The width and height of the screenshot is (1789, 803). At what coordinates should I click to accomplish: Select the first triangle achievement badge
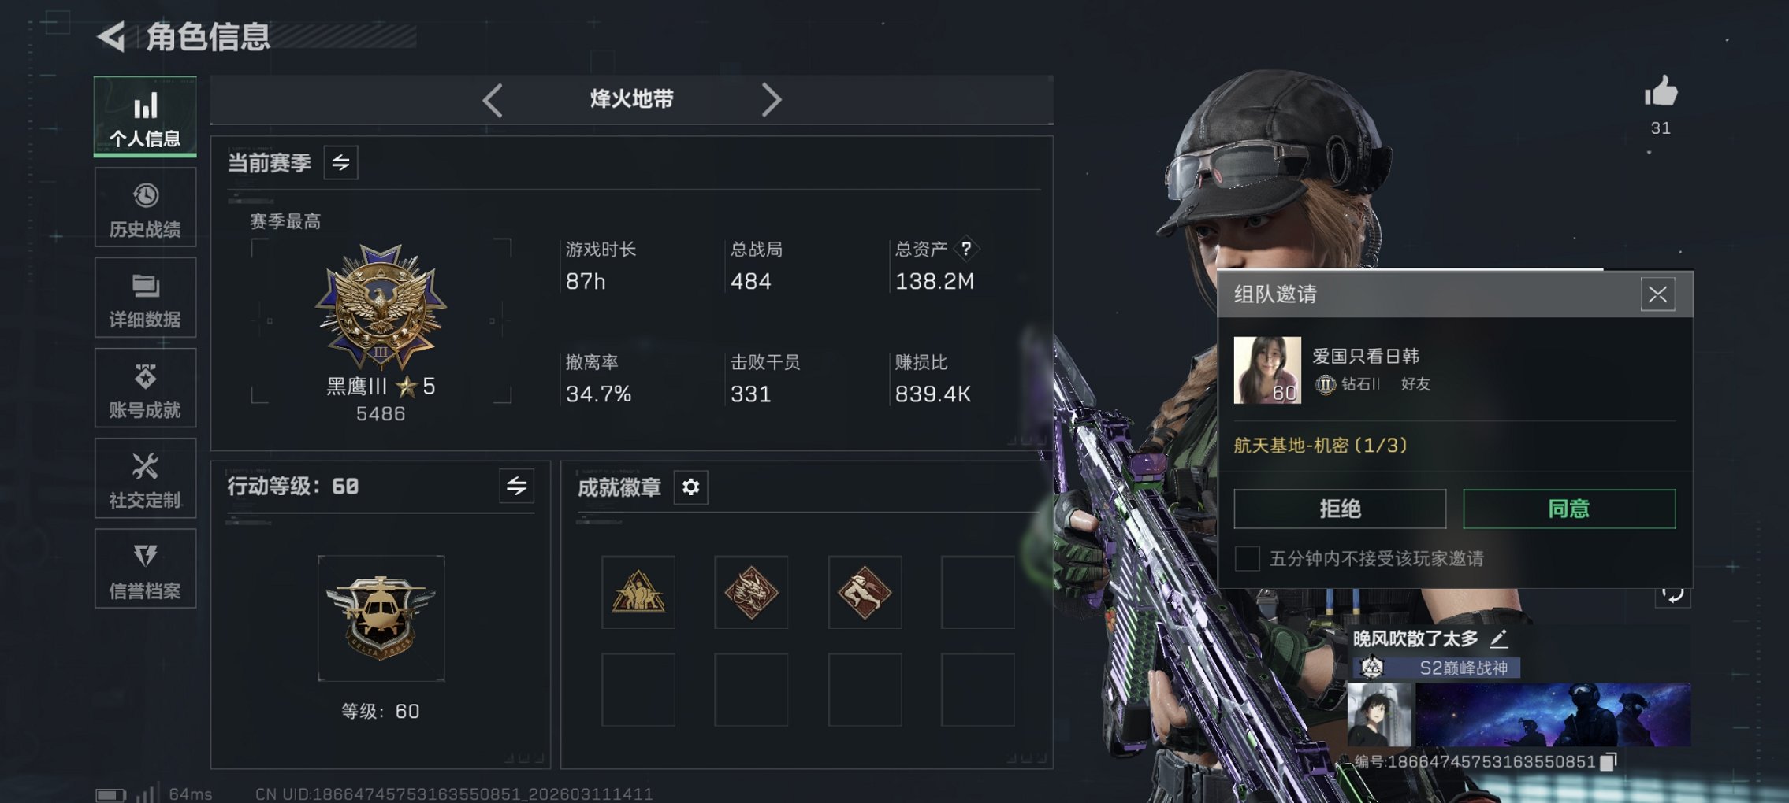(x=638, y=592)
